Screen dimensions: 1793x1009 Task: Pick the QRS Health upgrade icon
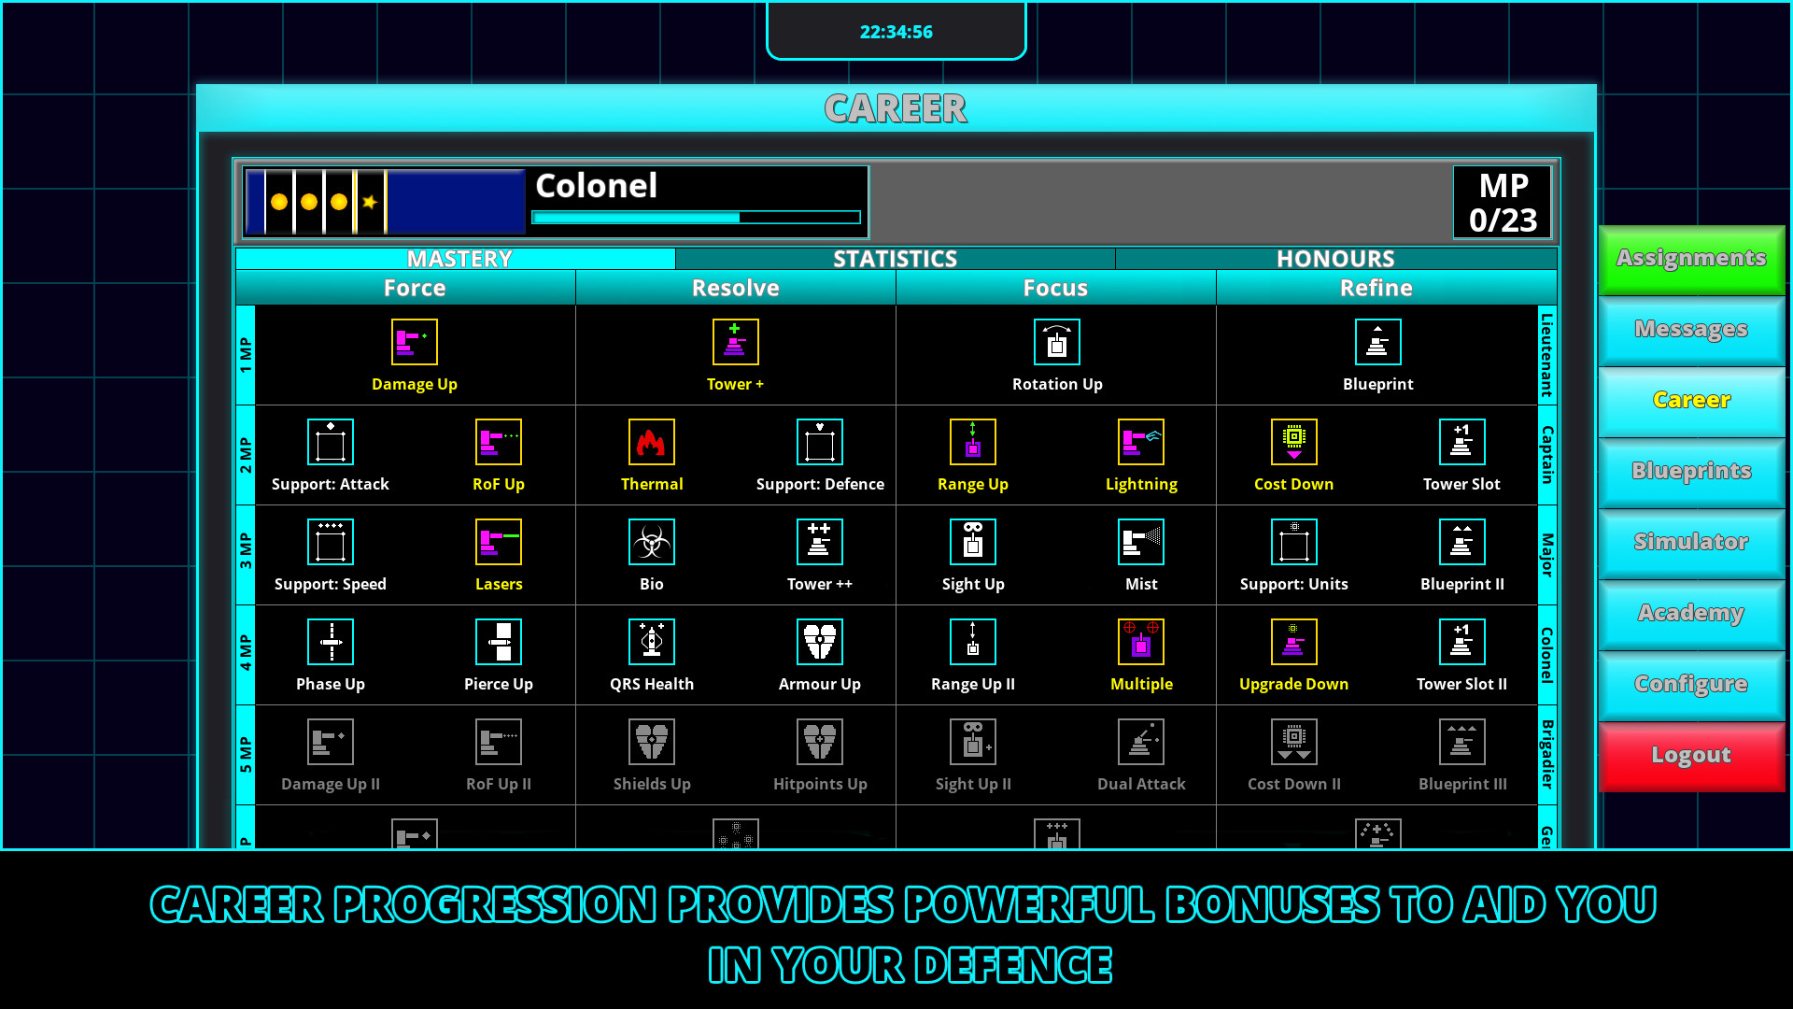pos(652,642)
